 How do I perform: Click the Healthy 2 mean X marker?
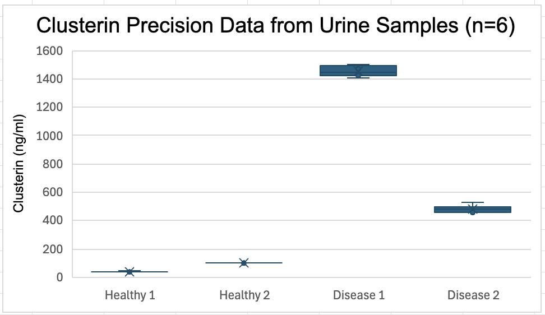coord(244,262)
